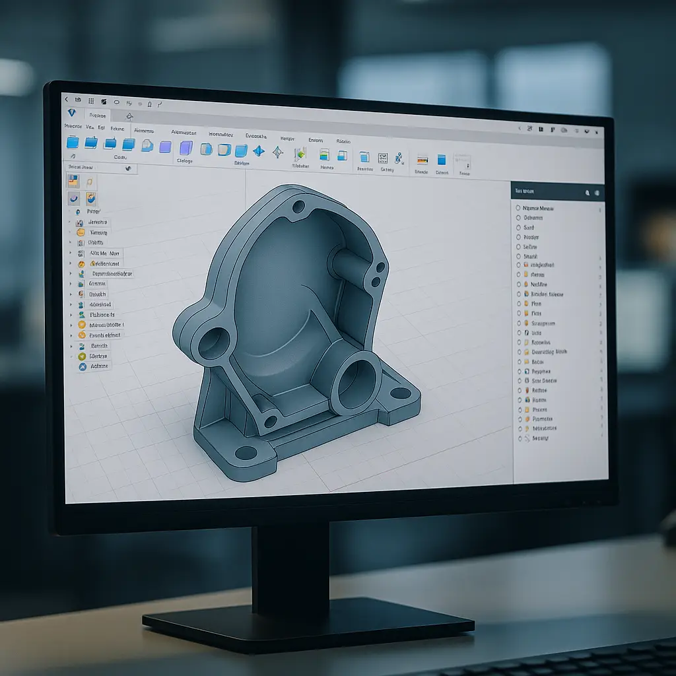
Task: Click the blue diamond-shaped ribbon icon
Action: pos(259,151)
